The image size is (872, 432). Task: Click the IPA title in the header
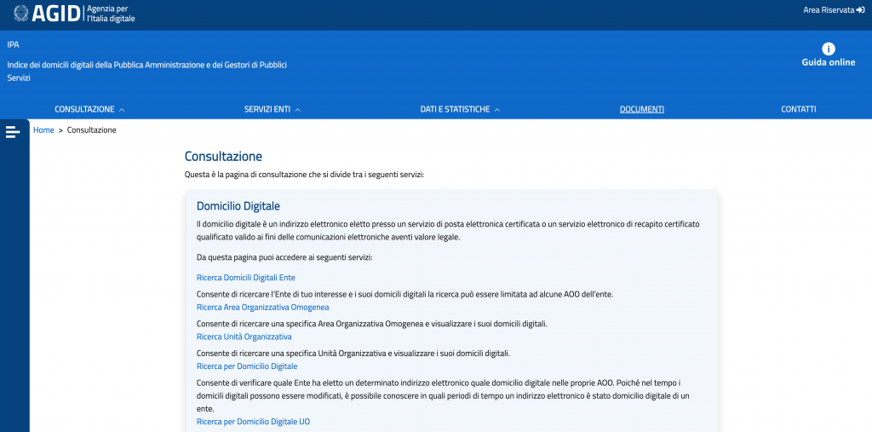(x=13, y=43)
